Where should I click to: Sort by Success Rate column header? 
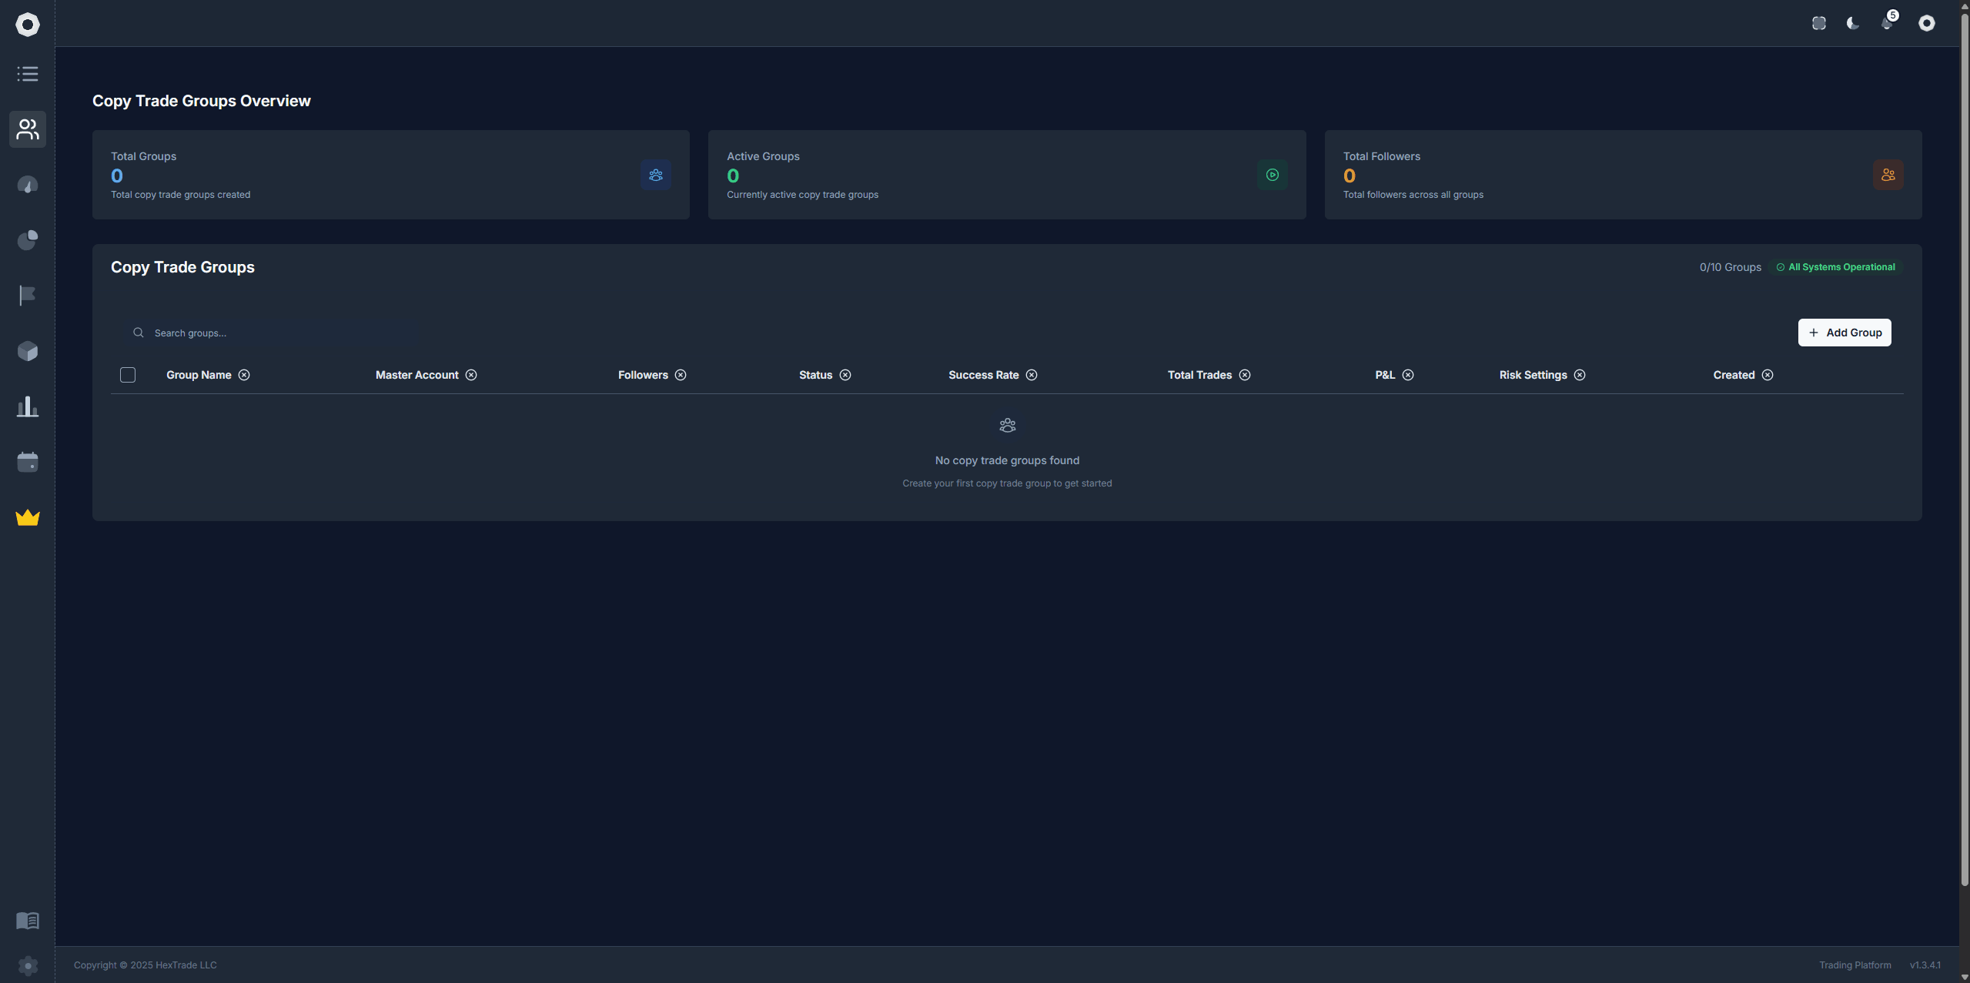pyautogui.click(x=983, y=375)
